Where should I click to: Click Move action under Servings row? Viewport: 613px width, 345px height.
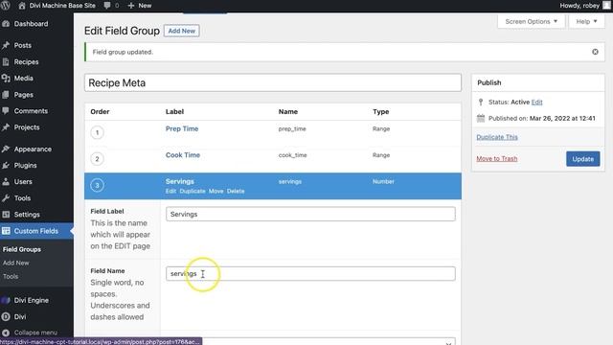(216, 192)
